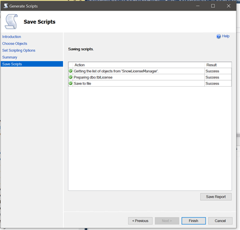Click the large scroll icon in the header
240x230 pixels.
tap(11, 21)
